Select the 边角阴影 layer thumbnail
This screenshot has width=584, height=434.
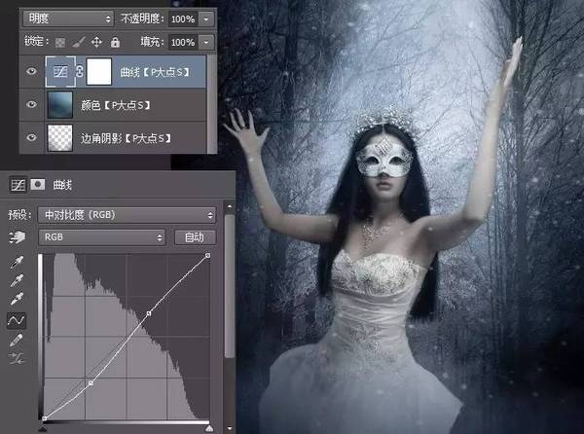60,138
